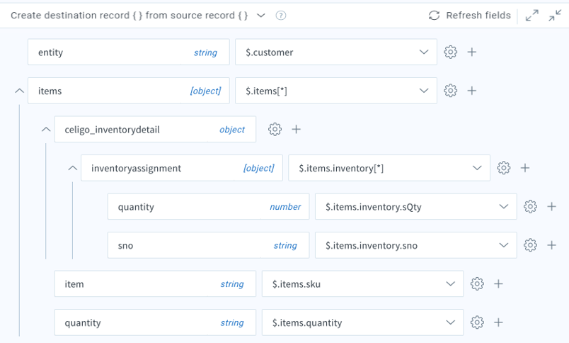Screen dimensions: 569x343
Task: Collapse the inventoryassignment node
Action: (73, 168)
